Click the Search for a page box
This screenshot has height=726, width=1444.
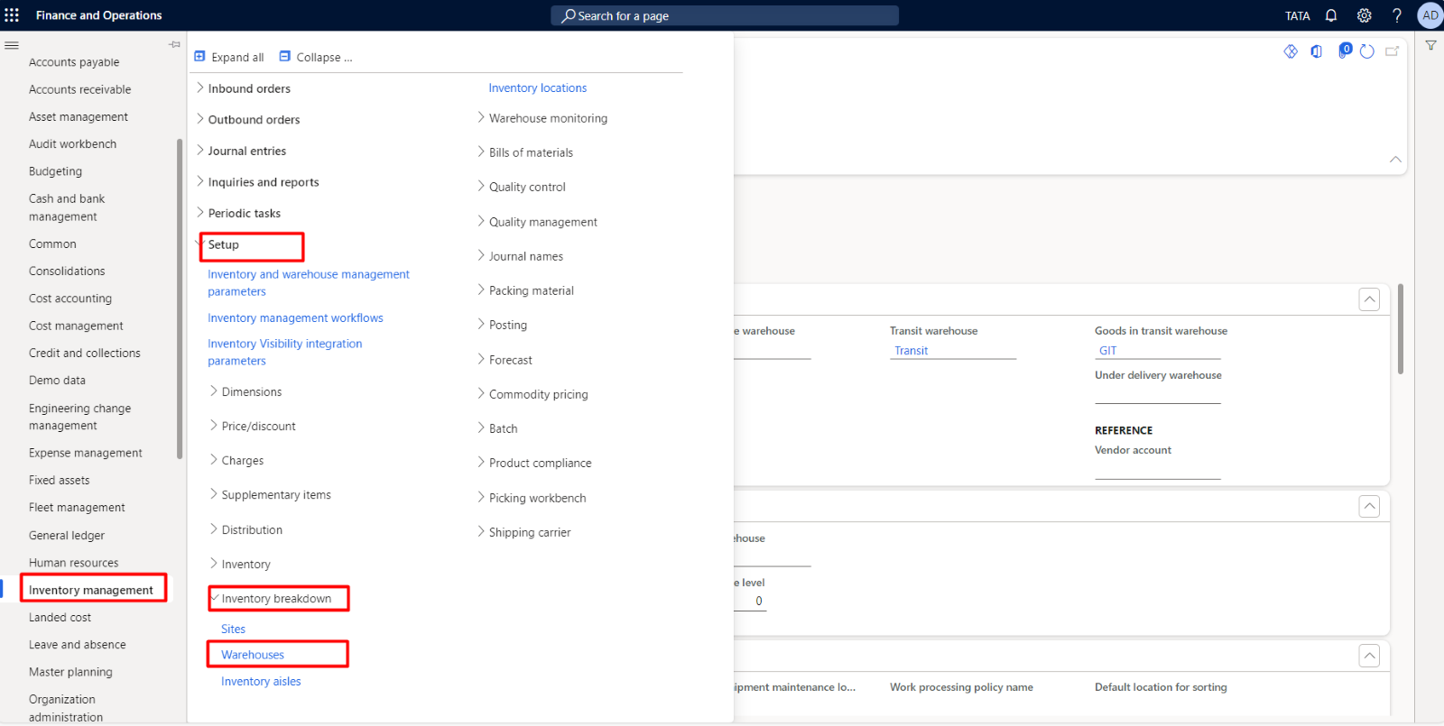(724, 15)
